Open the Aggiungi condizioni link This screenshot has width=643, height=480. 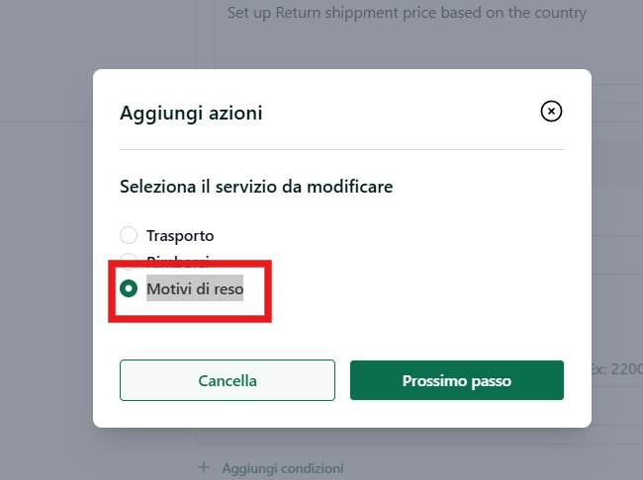pyautogui.click(x=283, y=468)
